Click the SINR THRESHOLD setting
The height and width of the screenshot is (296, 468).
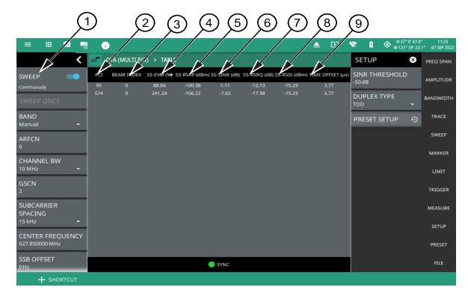click(x=386, y=78)
